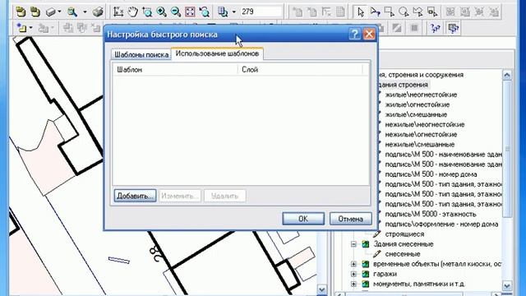Select нежилые\неогнестойкие in the layer tree
Screen dimensions: 526x296
pyautogui.click(x=425, y=125)
